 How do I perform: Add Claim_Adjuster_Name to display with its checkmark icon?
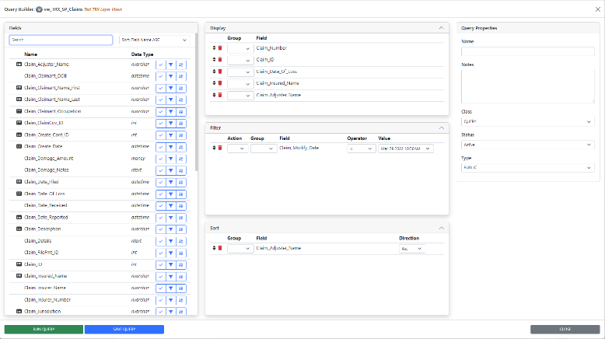pyautogui.click(x=160, y=65)
